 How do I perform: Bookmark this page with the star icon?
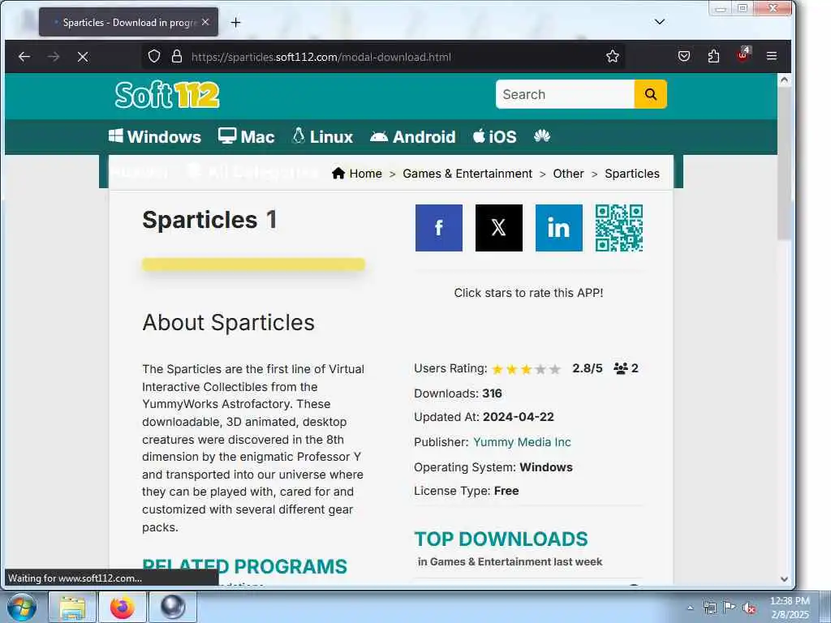pyautogui.click(x=613, y=56)
